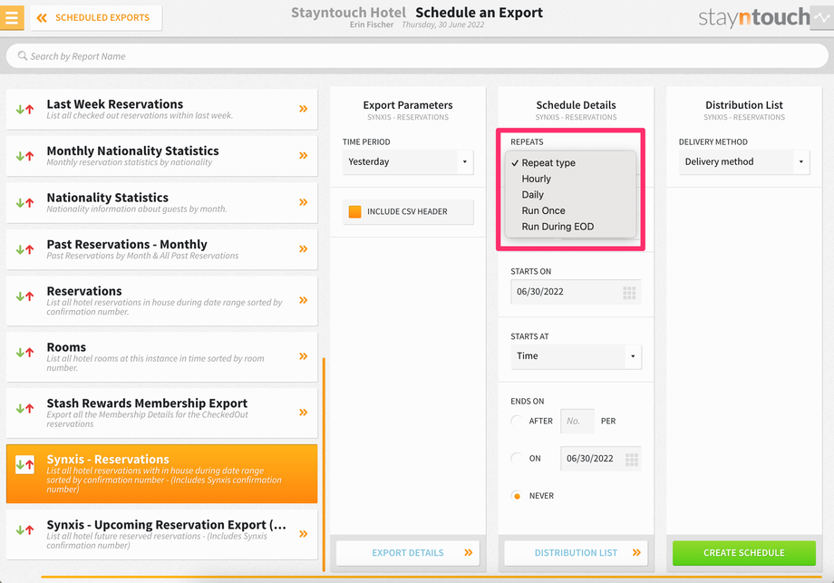This screenshot has height=583, width=834.
Task: Select the Nationality Statistics report title
Action: [108, 198]
